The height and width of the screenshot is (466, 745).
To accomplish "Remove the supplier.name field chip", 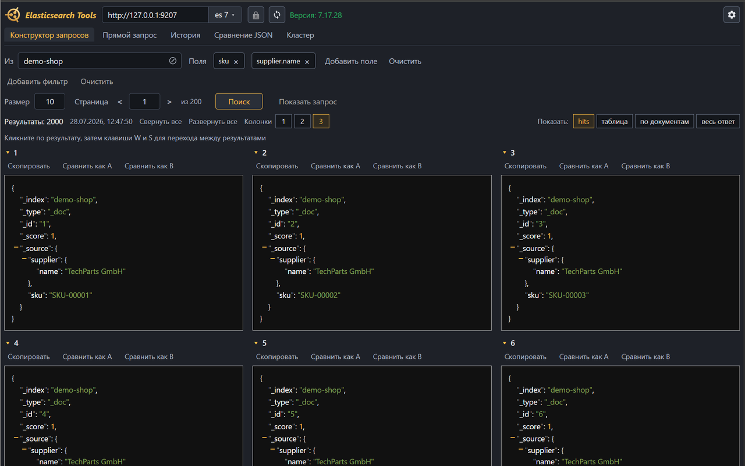I will click(307, 62).
